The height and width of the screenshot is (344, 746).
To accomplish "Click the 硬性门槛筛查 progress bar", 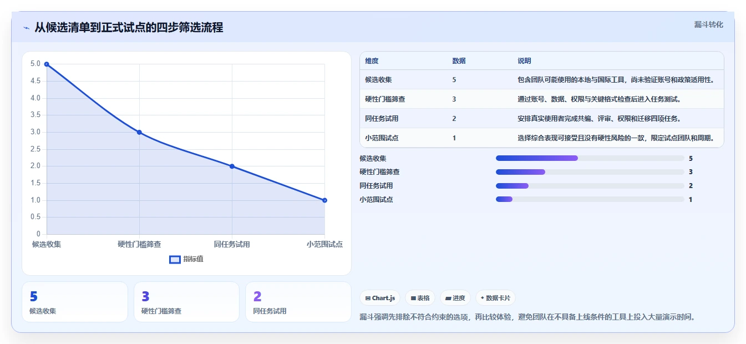I will click(590, 172).
